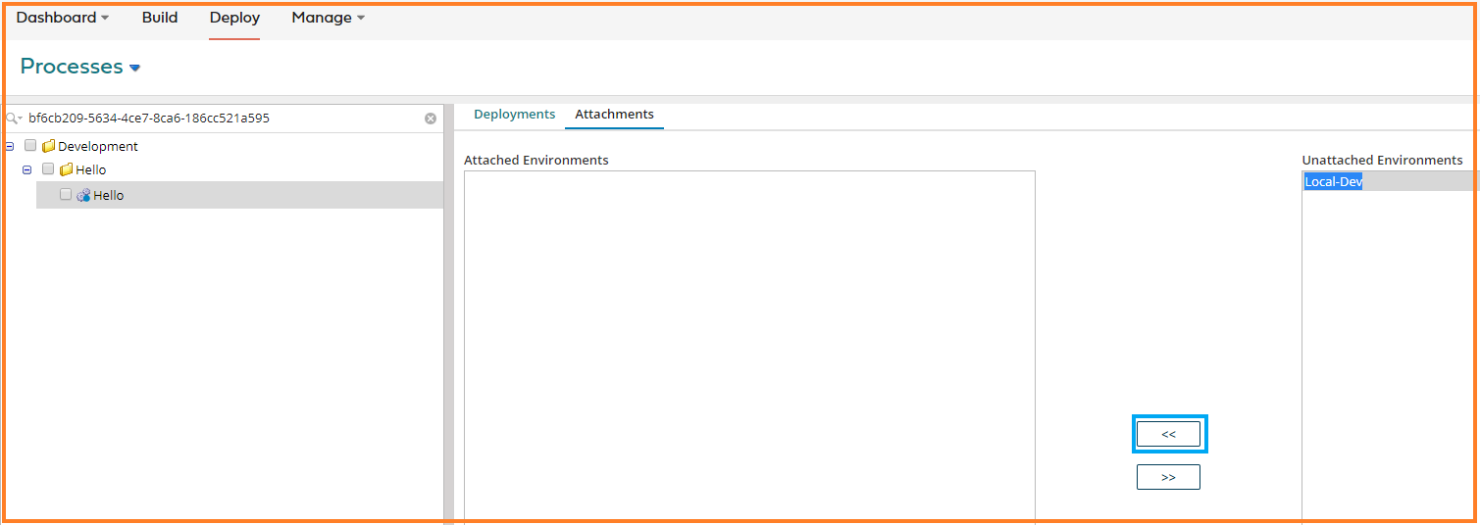Select Local-Dev in Unattached Environments

tap(1333, 182)
